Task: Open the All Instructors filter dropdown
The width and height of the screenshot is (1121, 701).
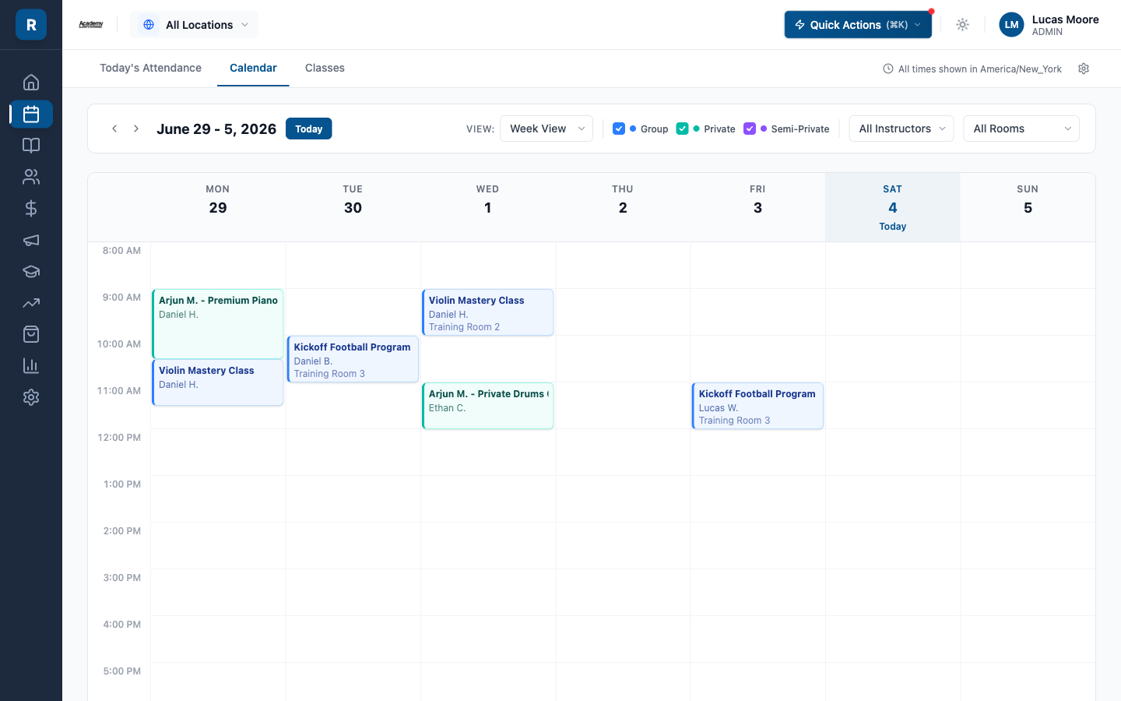Action: pyautogui.click(x=901, y=129)
